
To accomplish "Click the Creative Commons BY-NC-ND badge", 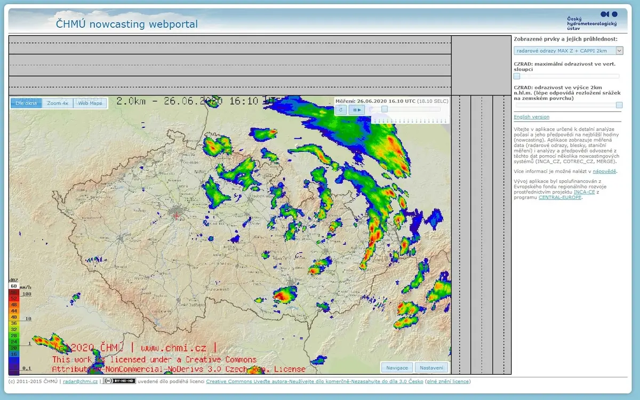I will 119,381.
